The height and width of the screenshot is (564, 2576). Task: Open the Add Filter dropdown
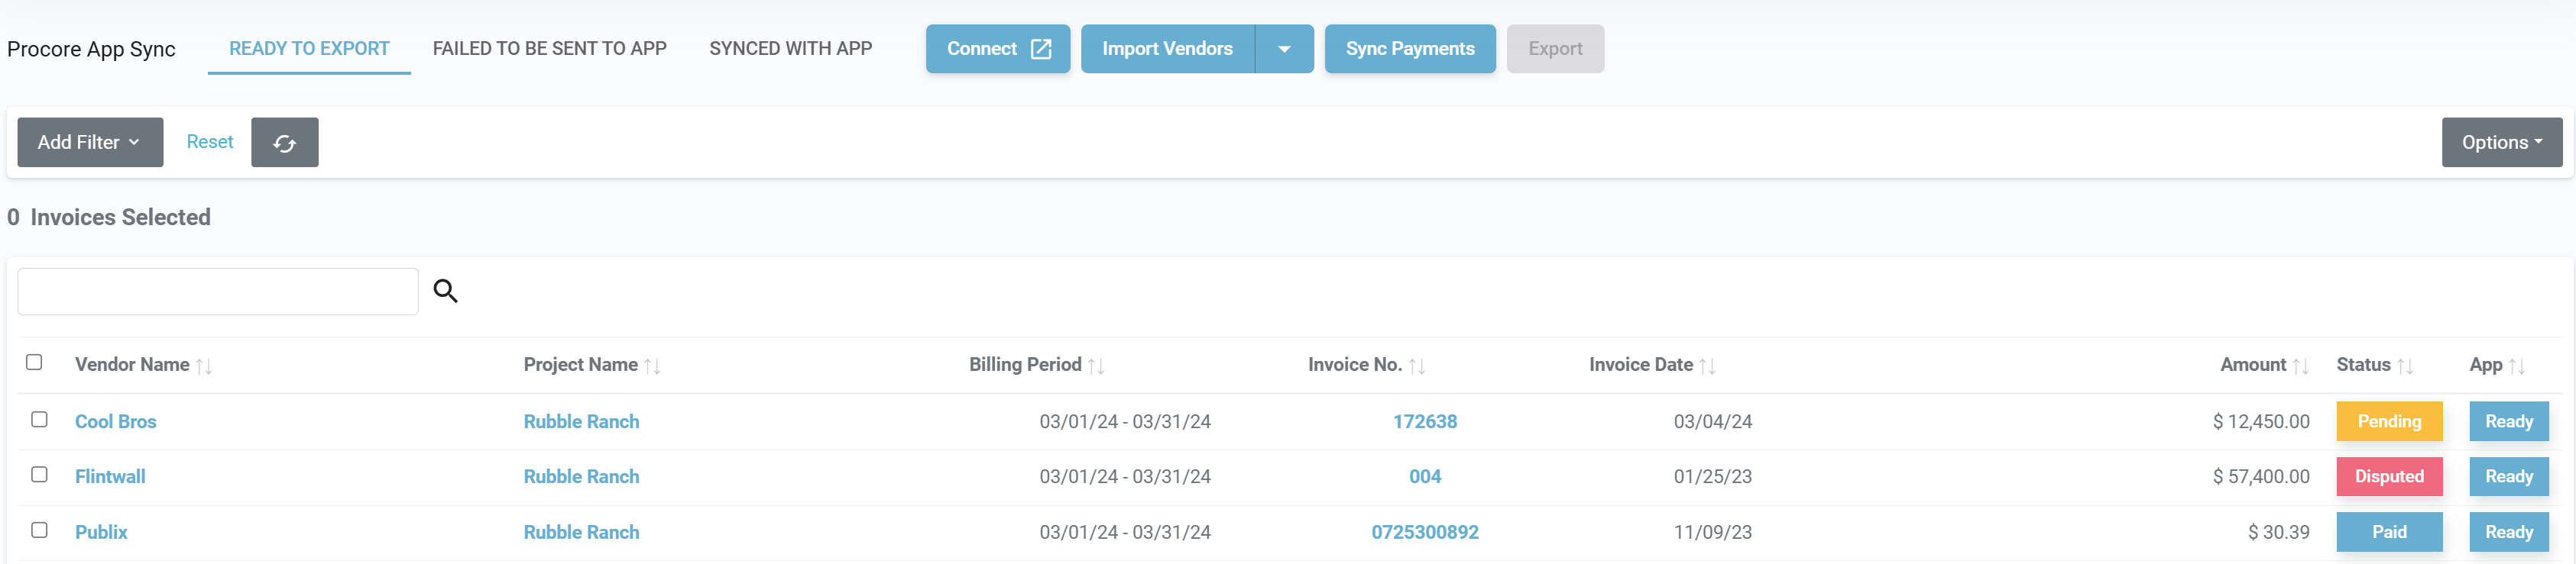[x=90, y=143]
